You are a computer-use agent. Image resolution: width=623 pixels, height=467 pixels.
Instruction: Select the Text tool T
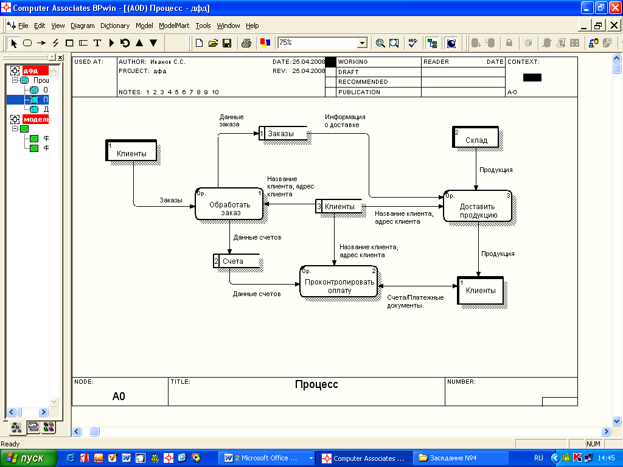(x=97, y=43)
